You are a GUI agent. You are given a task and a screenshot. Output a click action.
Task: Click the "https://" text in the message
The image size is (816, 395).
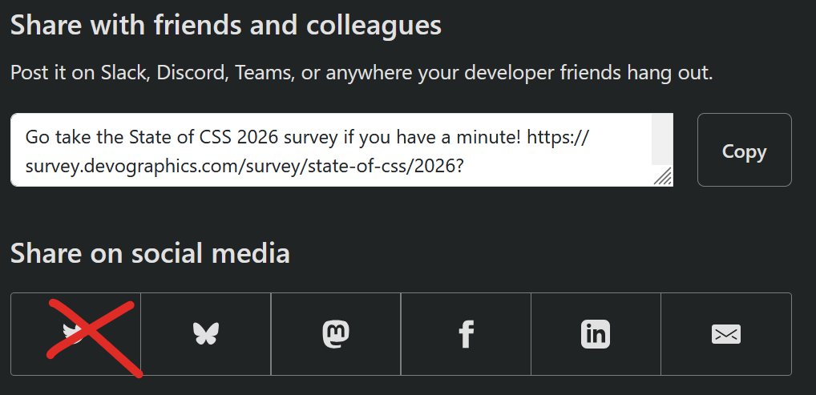click(557, 139)
